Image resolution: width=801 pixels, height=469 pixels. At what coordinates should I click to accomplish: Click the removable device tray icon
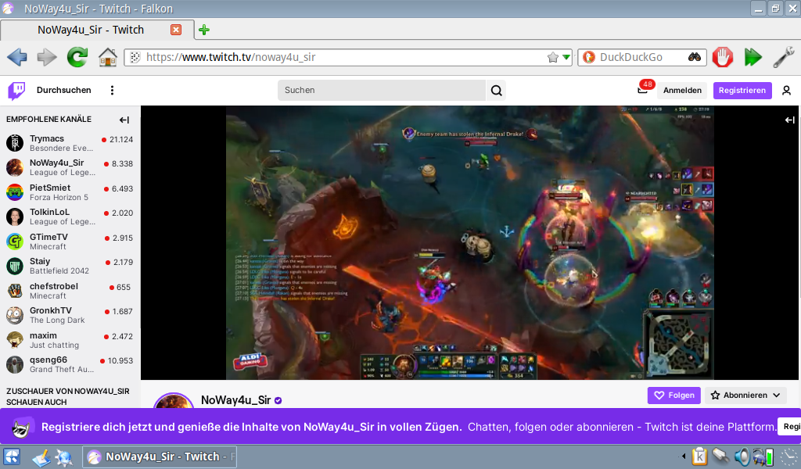[720, 456]
